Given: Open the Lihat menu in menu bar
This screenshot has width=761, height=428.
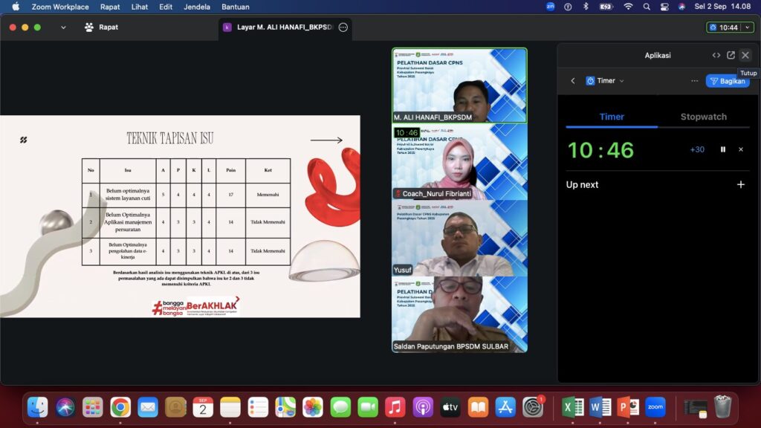Looking at the screenshot, I should (x=139, y=7).
